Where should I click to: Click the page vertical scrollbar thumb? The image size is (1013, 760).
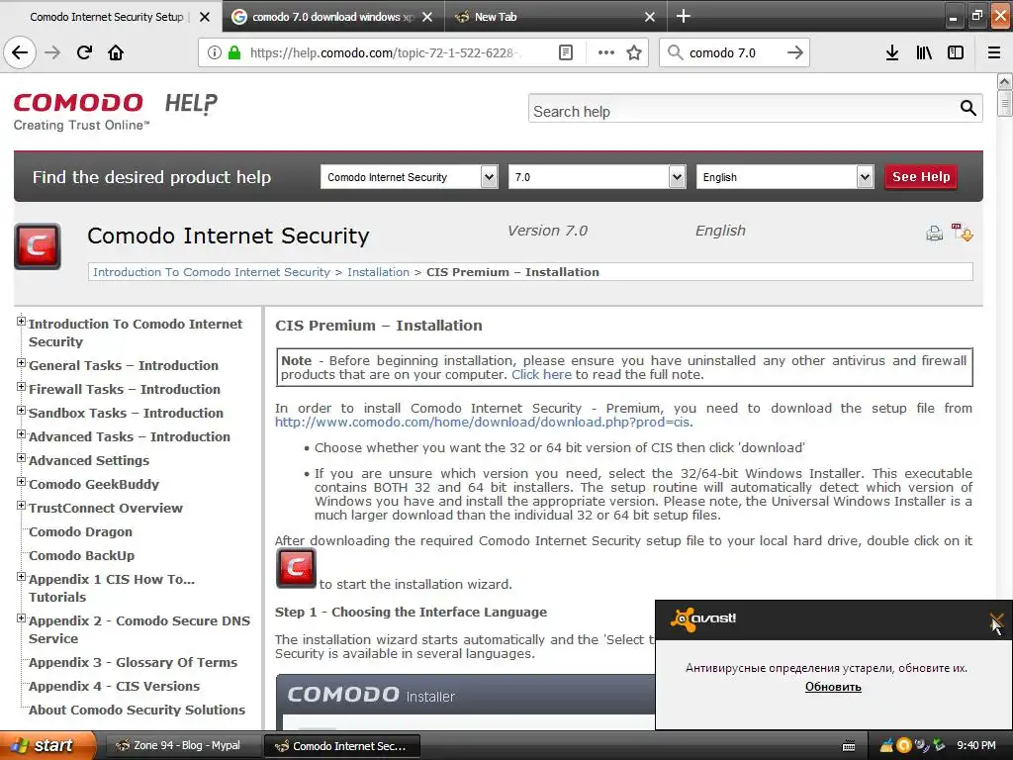click(1004, 103)
